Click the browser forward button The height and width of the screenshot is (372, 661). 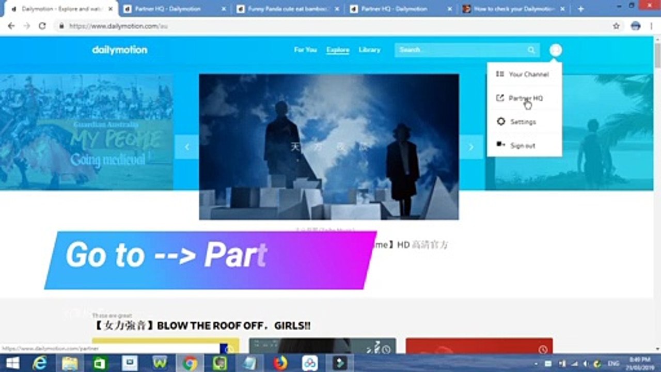coord(26,26)
